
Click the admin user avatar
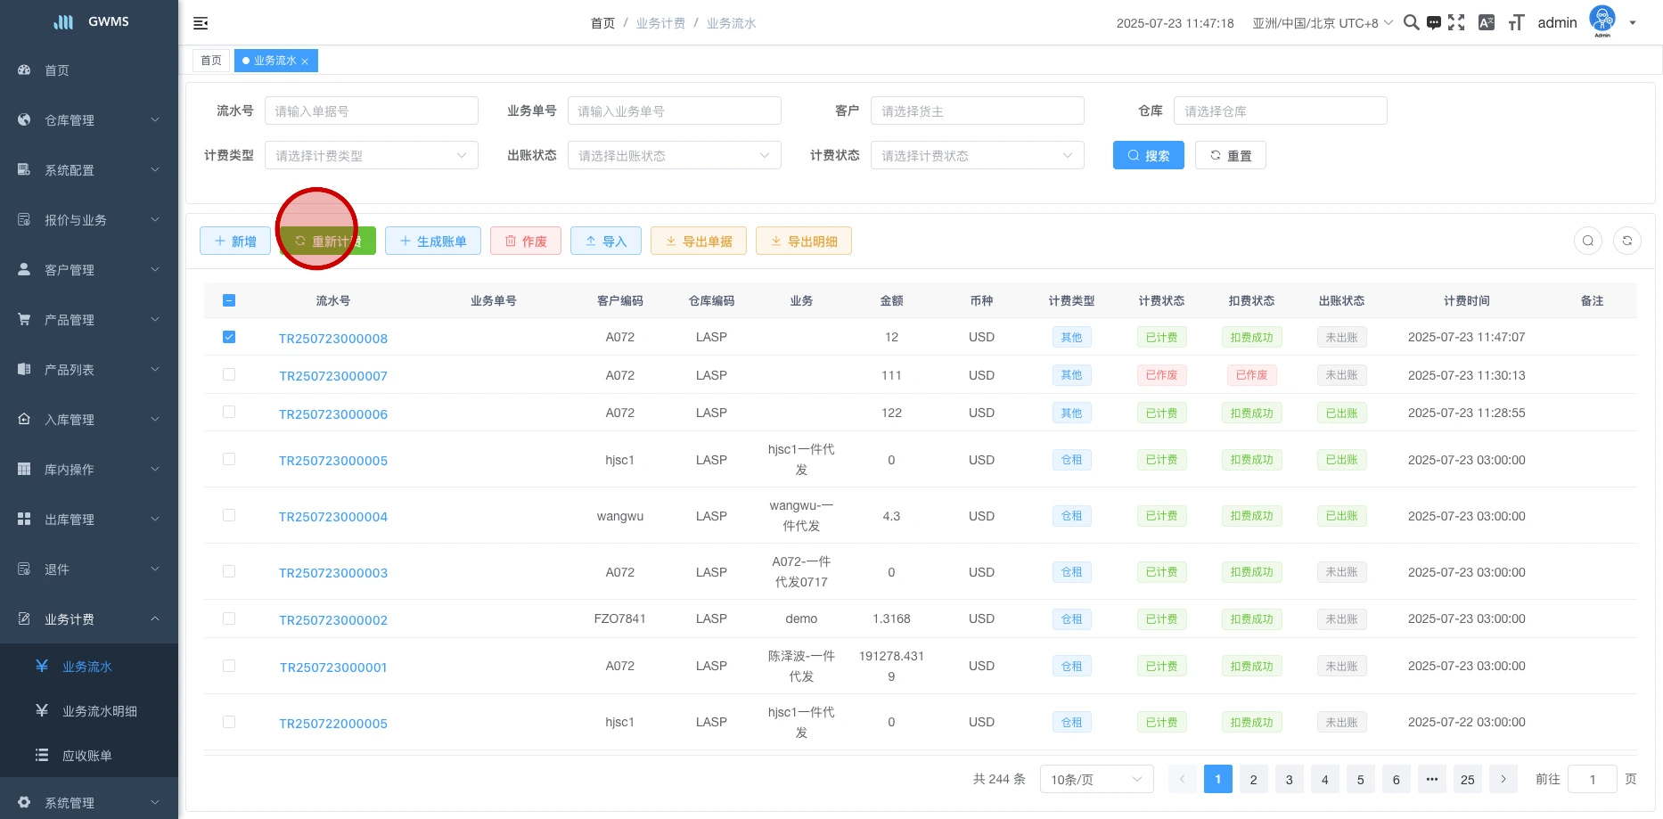click(1602, 20)
